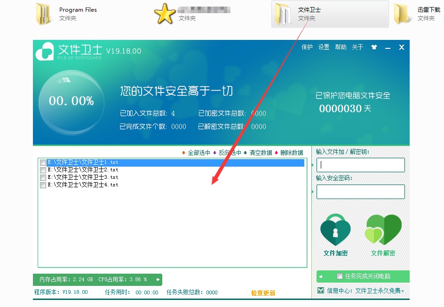Viewport: 444px width, 307px height.
Task: Click the 任务用时 00:00:00 value
Action: pos(147,292)
